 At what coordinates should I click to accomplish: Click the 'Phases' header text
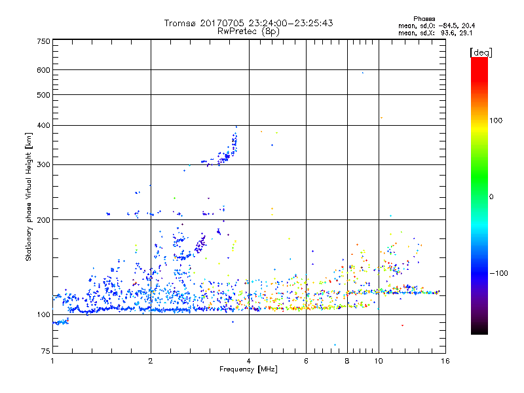coord(424,19)
